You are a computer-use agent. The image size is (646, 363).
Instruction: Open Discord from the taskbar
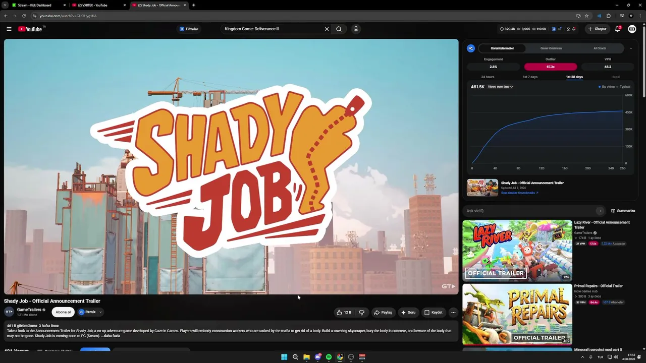click(x=317, y=357)
